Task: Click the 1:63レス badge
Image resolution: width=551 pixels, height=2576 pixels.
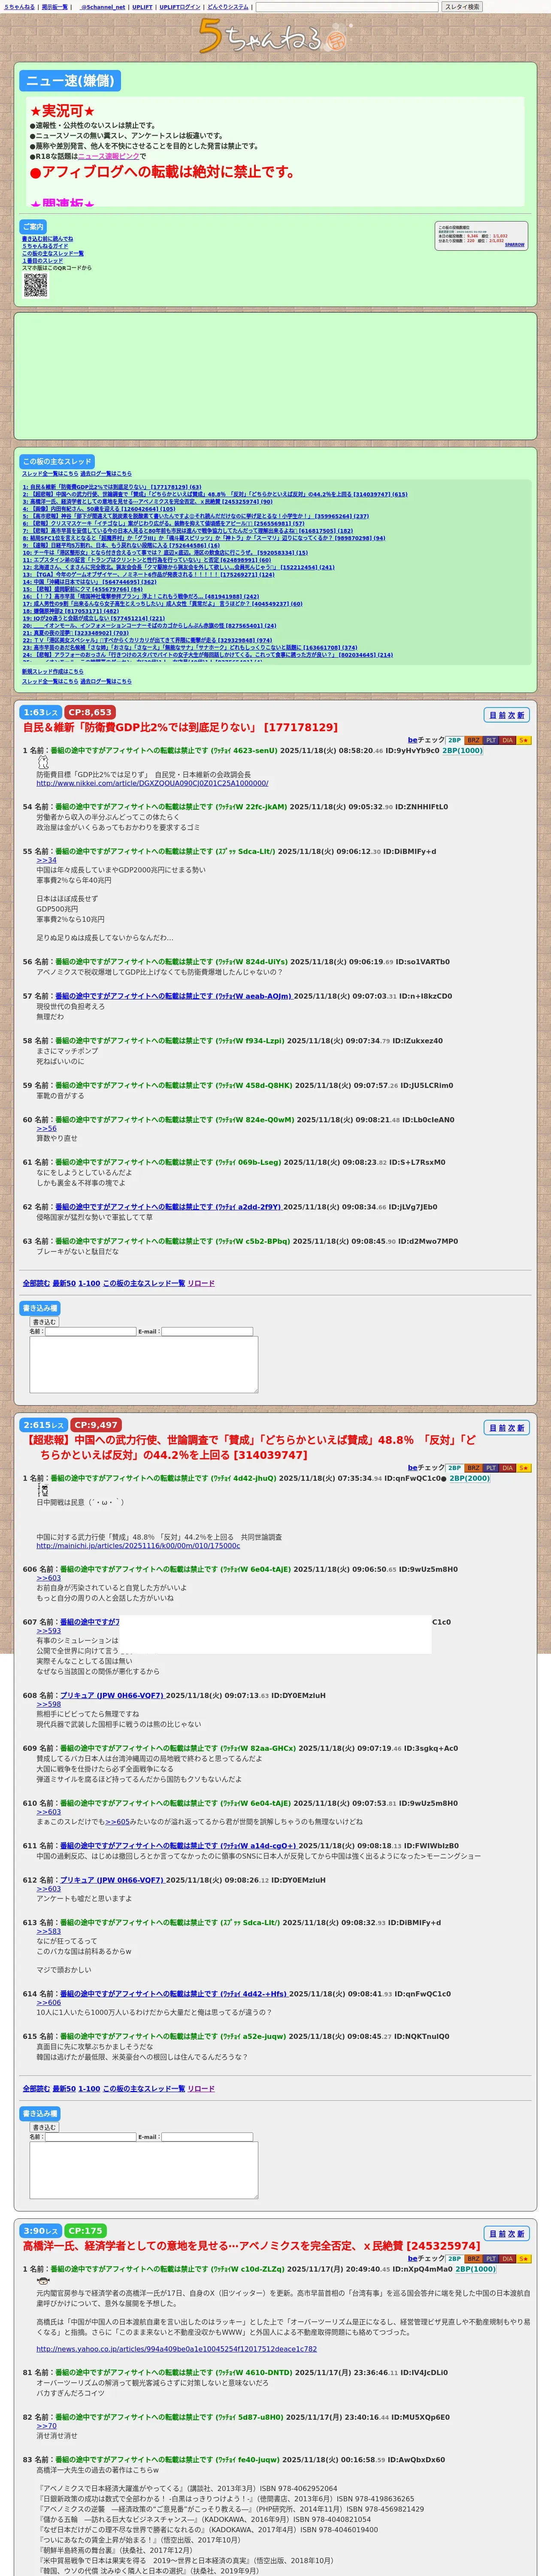Action: (41, 712)
